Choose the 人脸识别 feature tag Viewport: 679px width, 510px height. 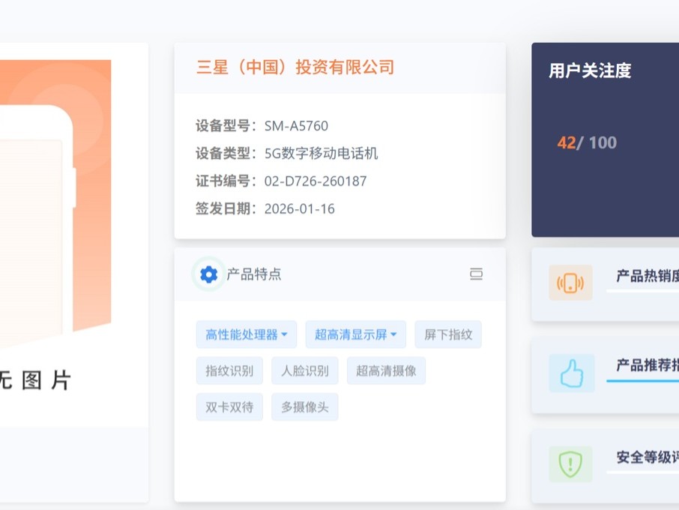click(305, 370)
